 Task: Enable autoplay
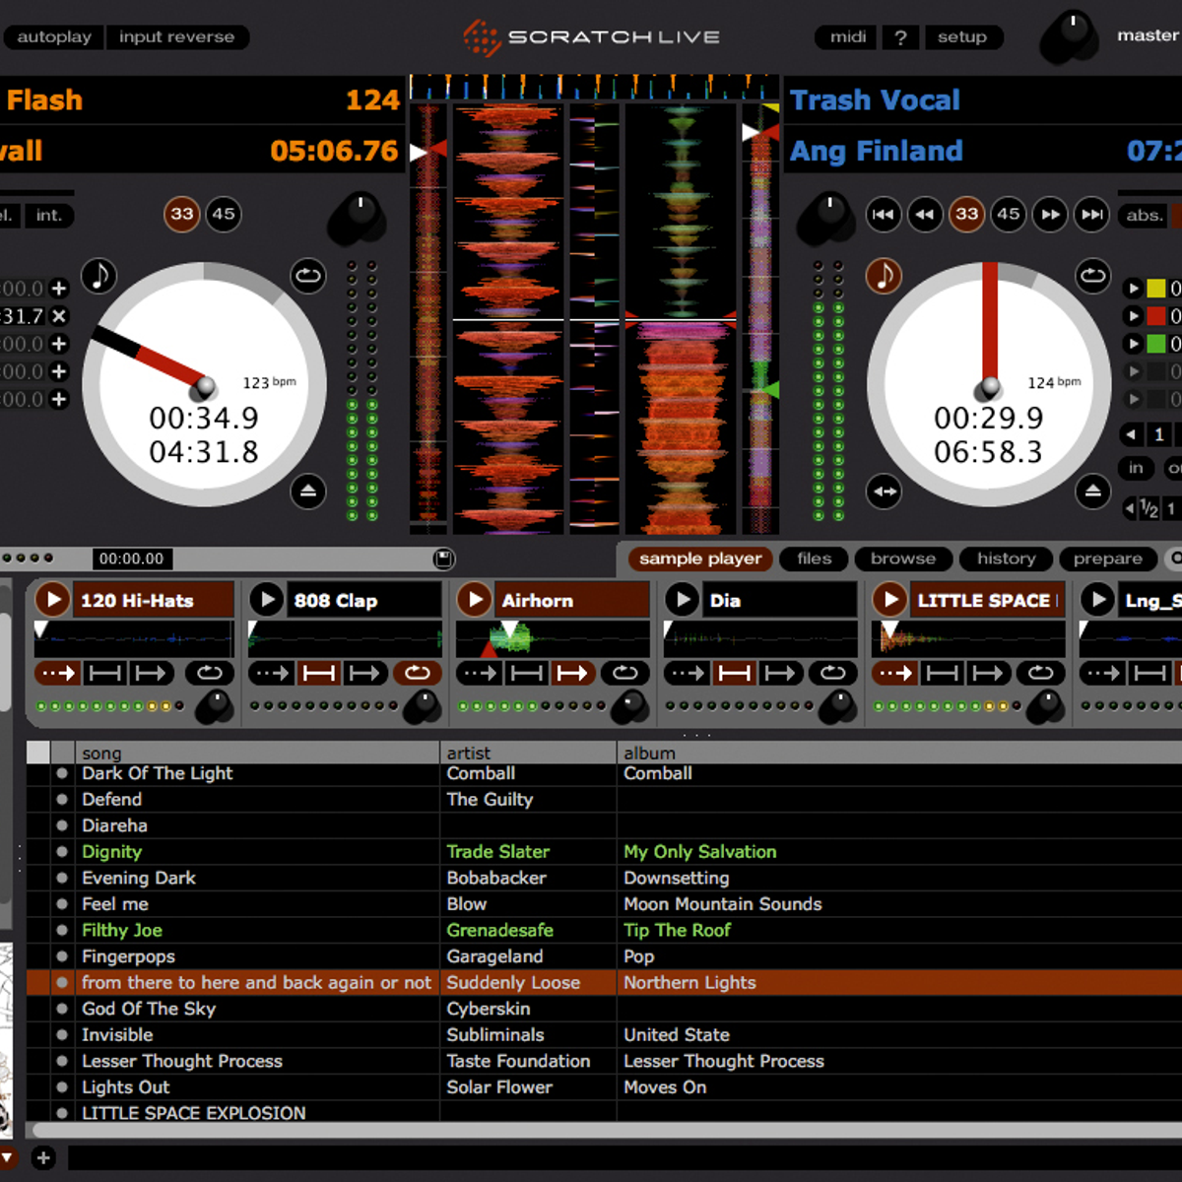tap(53, 37)
